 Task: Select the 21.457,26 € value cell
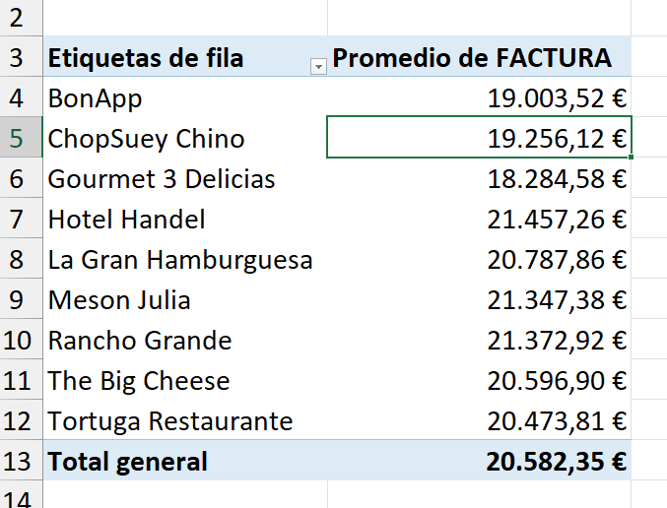coord(479,219)
